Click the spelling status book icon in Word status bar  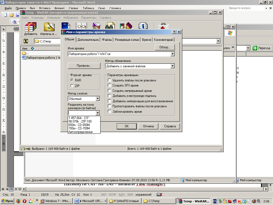point(159,195)
